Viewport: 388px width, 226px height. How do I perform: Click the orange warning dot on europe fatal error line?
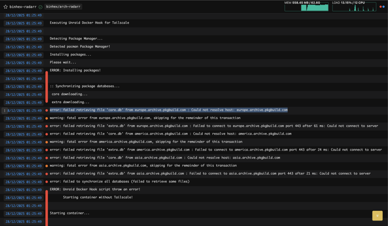coord(47,118)
